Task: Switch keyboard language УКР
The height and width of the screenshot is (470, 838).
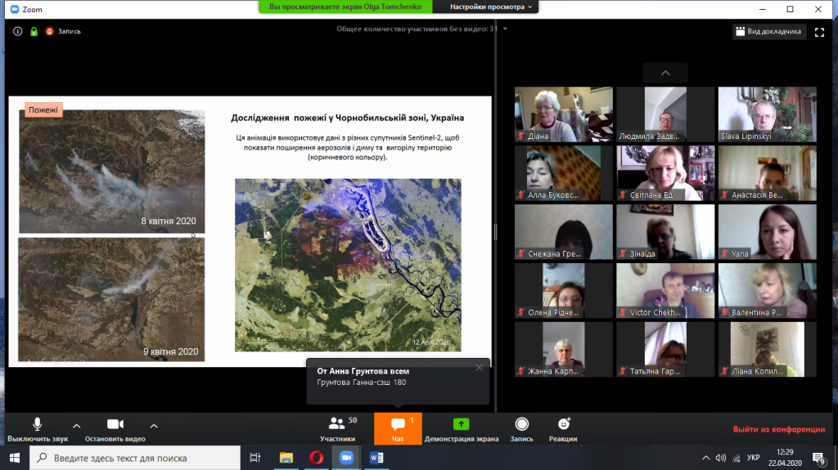Action: click(x=754, y=458)
